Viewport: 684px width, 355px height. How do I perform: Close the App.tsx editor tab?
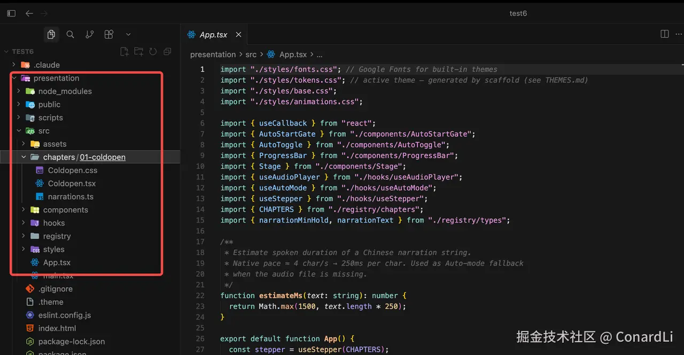click(238, 35)
